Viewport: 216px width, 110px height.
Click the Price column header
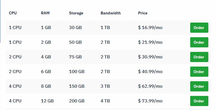tap(143, 13)
